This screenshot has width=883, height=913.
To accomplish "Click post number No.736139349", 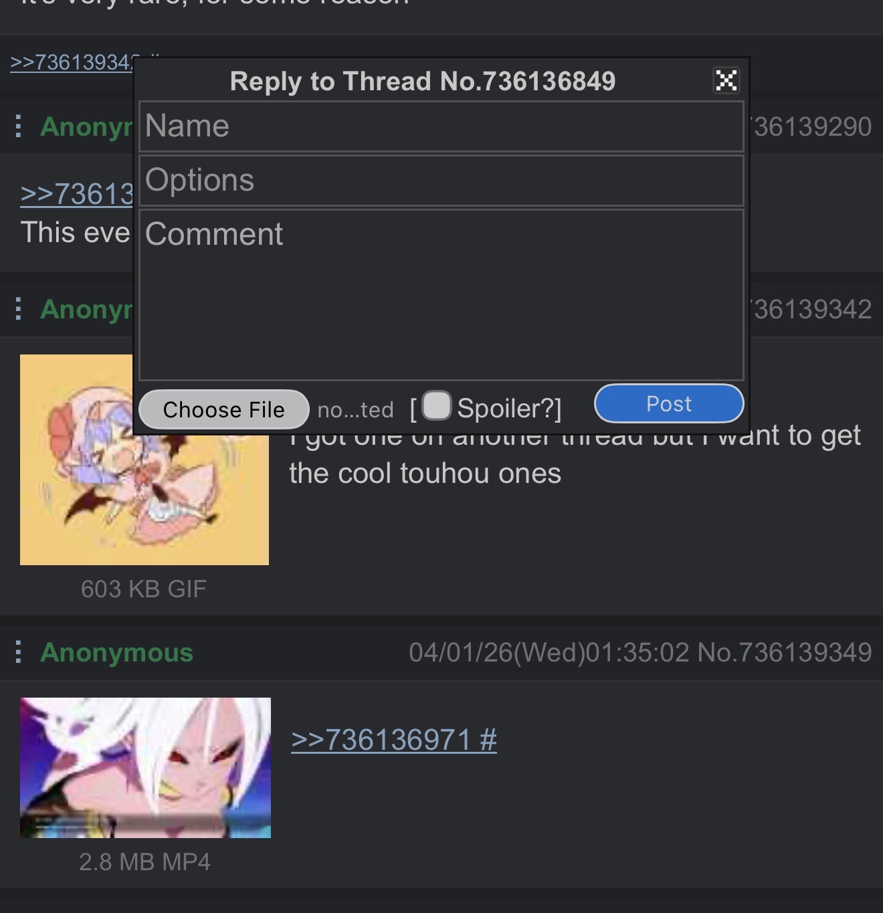I will [785, 652].
